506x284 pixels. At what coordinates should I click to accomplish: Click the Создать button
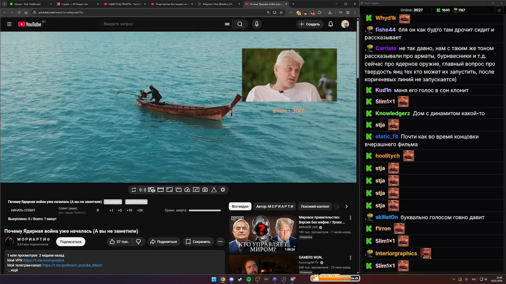coord(310,24)
